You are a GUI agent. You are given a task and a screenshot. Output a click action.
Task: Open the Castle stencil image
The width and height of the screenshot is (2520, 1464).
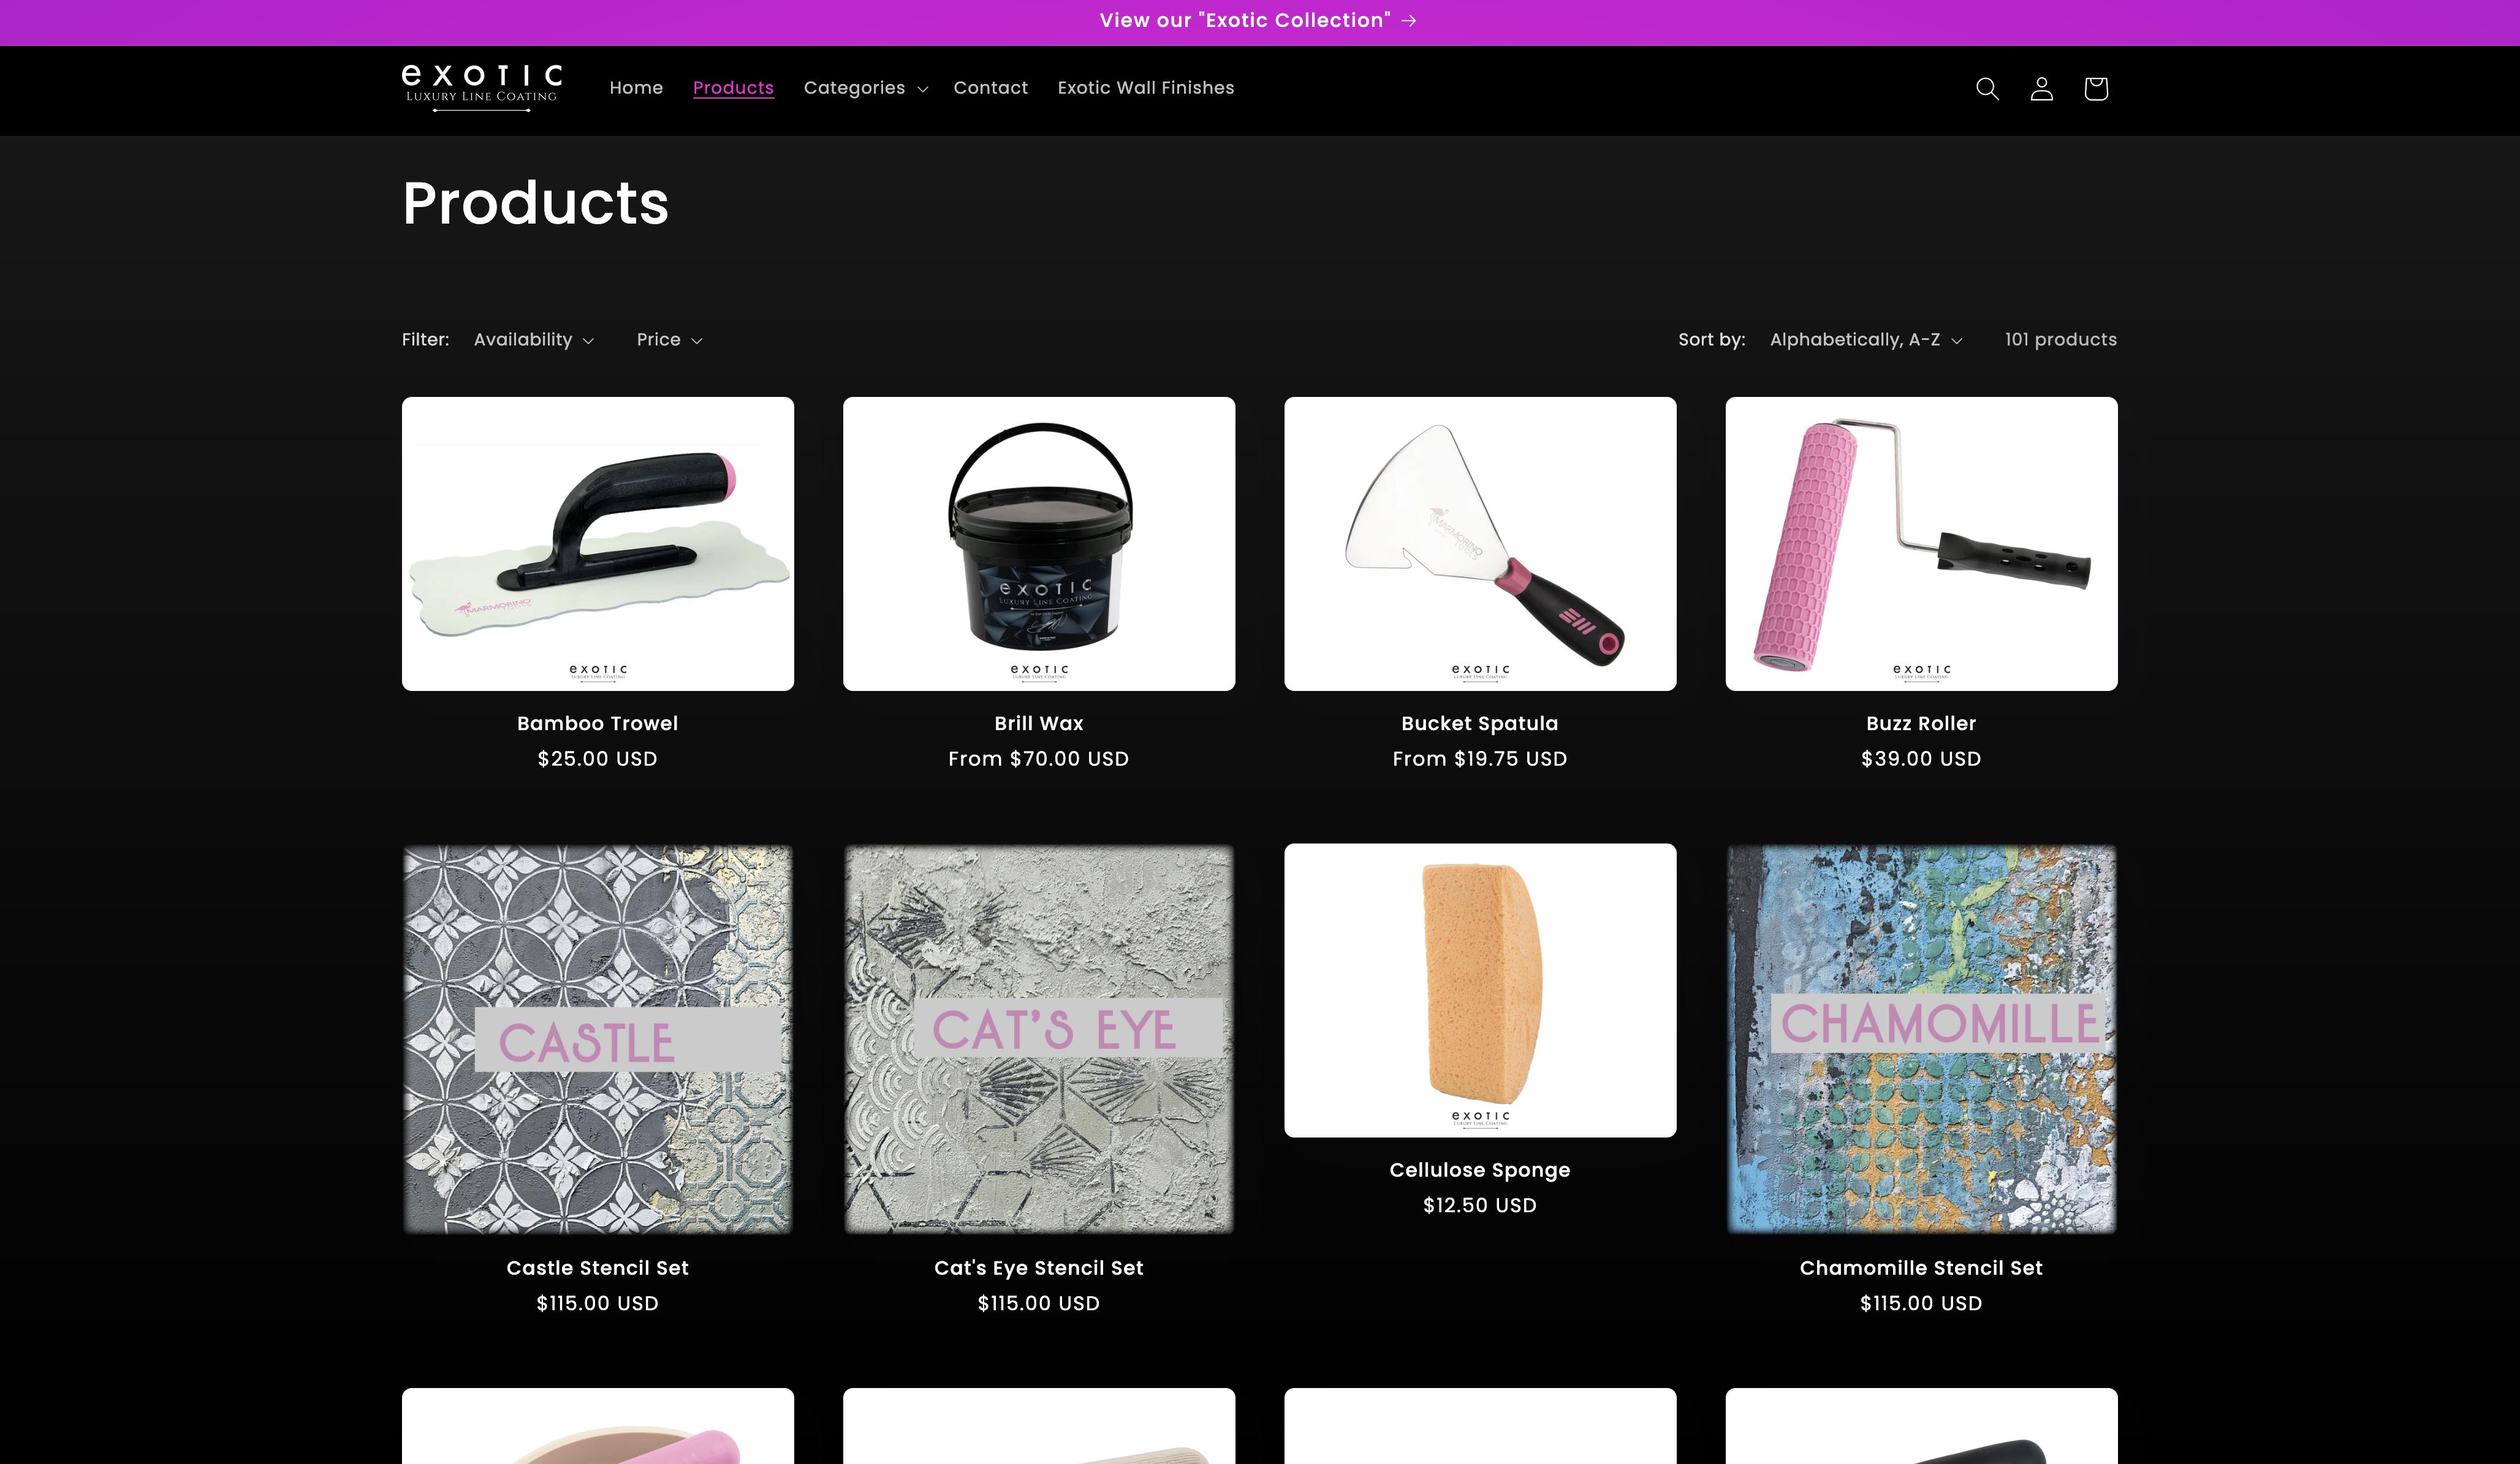tap(598, 1040)
